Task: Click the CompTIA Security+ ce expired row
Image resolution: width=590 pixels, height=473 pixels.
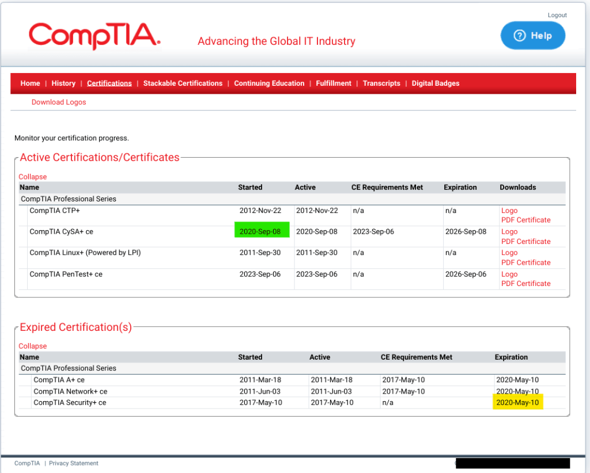Action: pyautogui.click(x=70, y=403)
